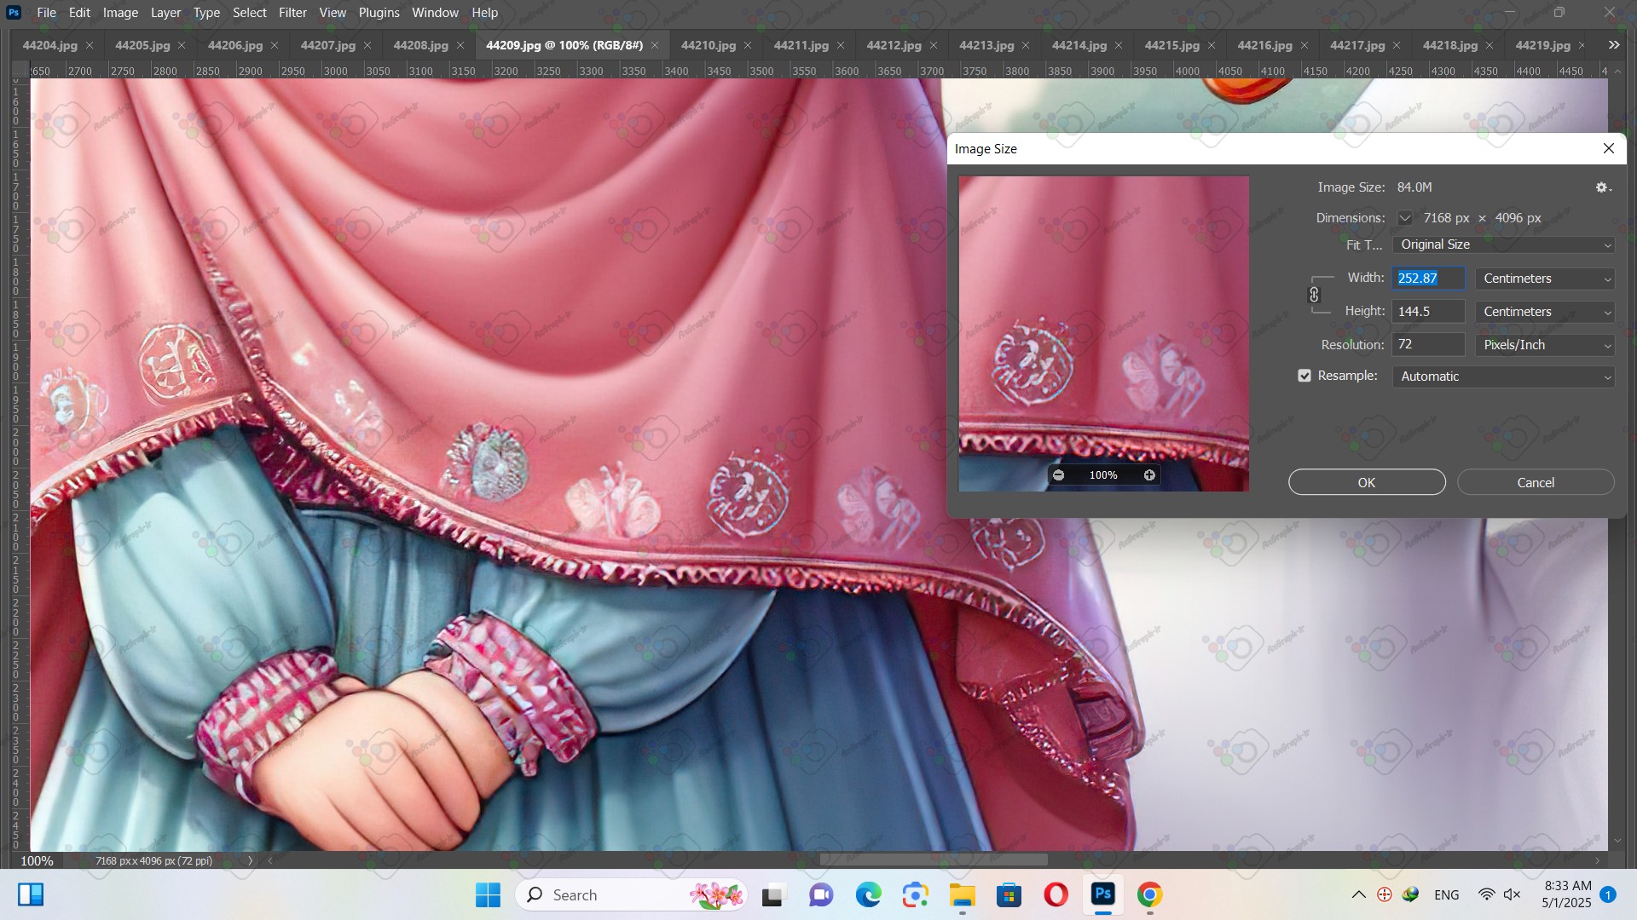Open the Help menu

point(484,13)
